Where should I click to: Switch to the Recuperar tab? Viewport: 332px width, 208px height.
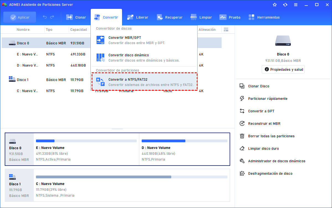tap(170, 17)
